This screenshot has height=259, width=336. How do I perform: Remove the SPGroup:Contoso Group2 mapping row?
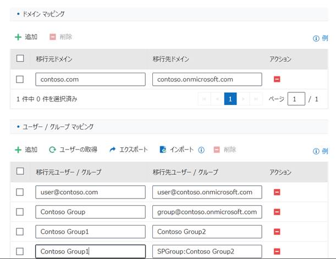277,251
